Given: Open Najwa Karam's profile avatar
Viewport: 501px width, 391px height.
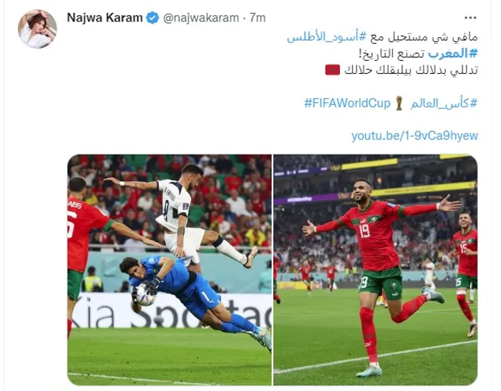Looking at the screenshot, I should tap(37, 29).
